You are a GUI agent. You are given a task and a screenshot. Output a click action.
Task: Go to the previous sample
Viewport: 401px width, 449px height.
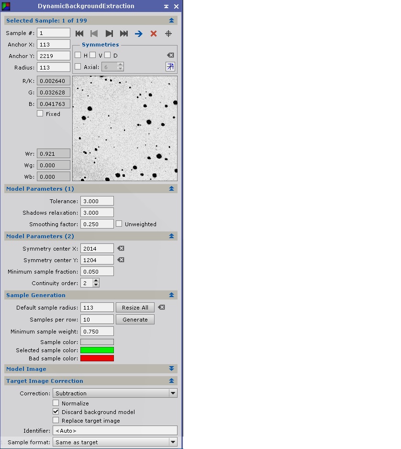tap(94, 34)
